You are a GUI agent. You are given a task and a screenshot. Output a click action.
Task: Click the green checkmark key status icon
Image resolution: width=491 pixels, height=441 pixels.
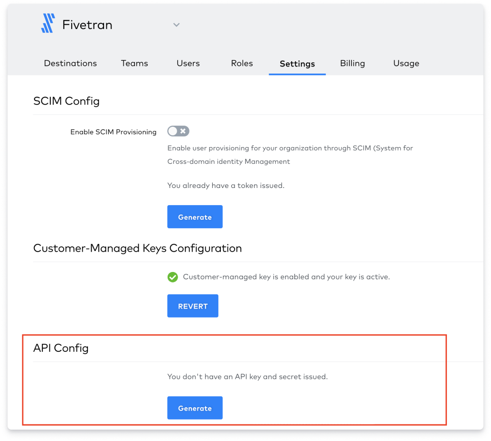(x=173, y=277)
